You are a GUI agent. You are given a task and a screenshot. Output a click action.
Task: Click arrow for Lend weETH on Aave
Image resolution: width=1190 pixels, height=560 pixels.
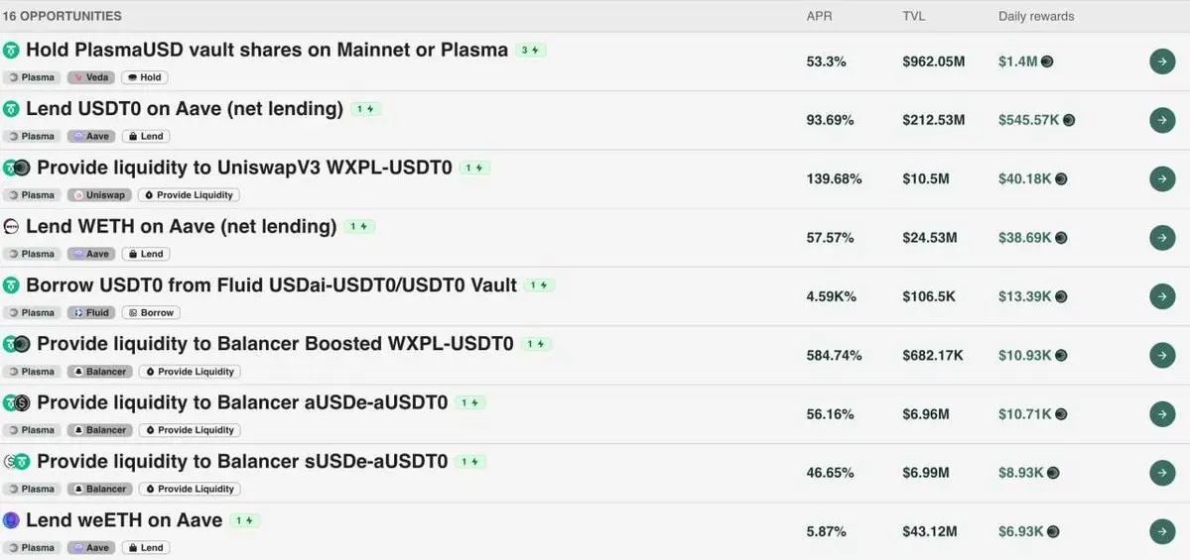(x=1162, y=531)
